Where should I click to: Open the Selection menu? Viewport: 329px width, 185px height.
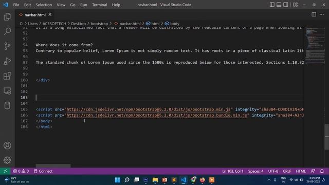[44, 5]
